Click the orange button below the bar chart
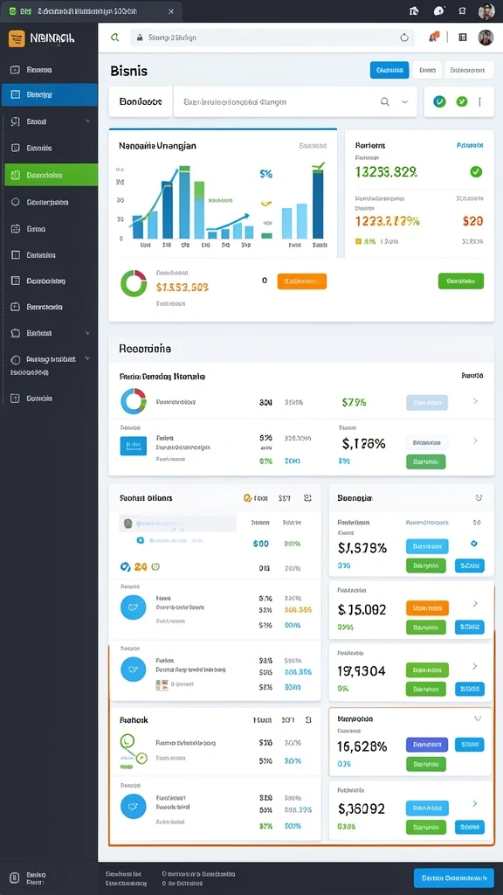The height and width of the screenshot is (895, 503). (301, 281)
